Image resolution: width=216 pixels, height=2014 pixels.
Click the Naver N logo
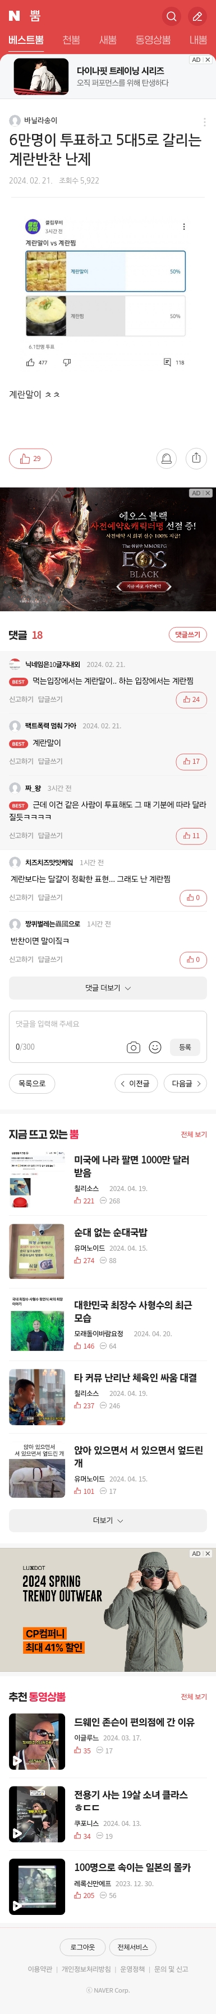pyautogui.click(x=14, y=16)
